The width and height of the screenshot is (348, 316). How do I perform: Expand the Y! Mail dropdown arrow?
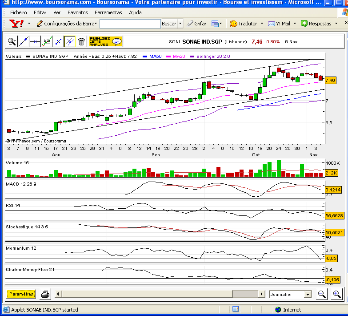pos(295,23)
